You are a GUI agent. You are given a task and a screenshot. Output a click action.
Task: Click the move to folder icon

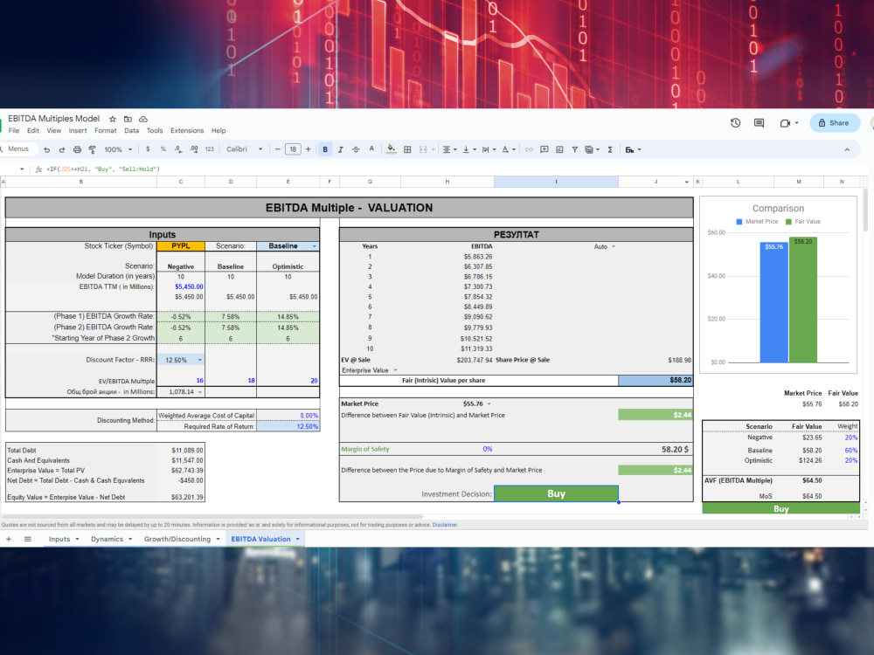tap(128, 119)
